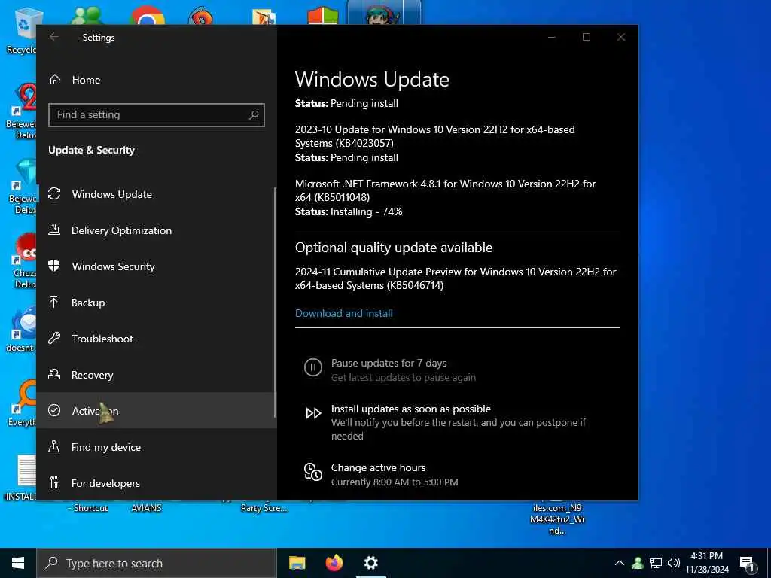This screenshot has height=578, width=771.
Task: Open the notification Action Center icon
Action: coord(747,564)
